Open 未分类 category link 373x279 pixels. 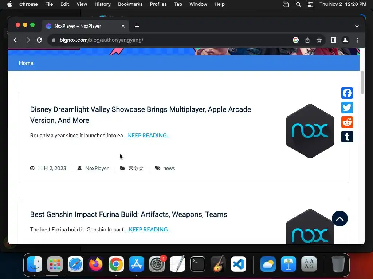[136, 168]
